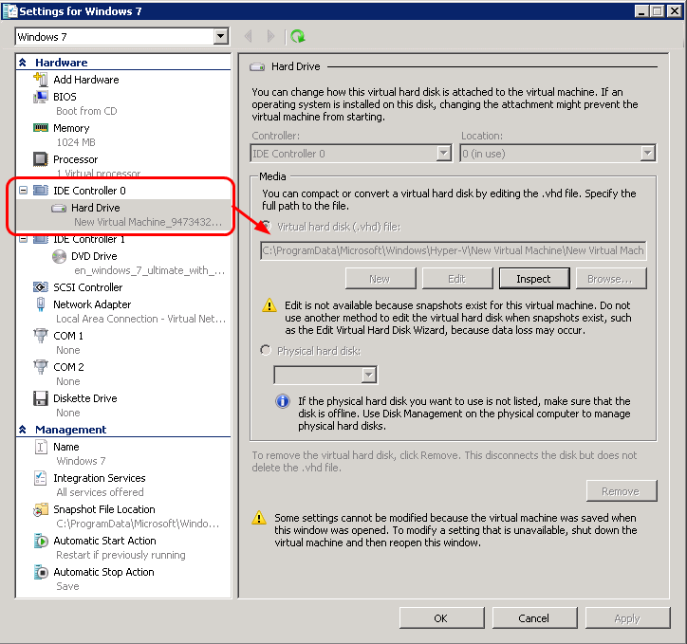This screenshot has height=644, width=687.
Task: Click the IDE Controller 0 icon
Action: [41, 190]
